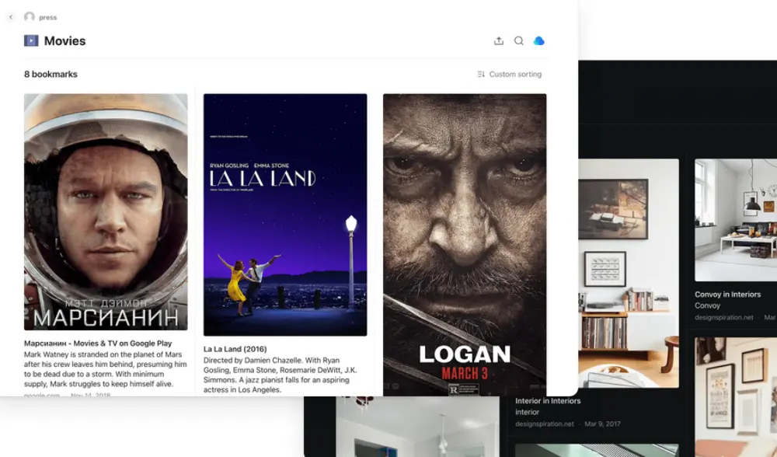
Task: Open the user avatar next to press
Action: click(30, 16)
